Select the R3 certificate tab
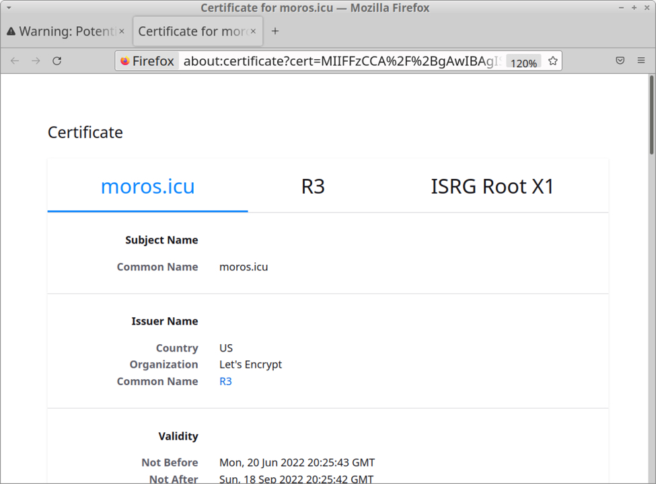The image size is (656, 484). tap(313, 186)
